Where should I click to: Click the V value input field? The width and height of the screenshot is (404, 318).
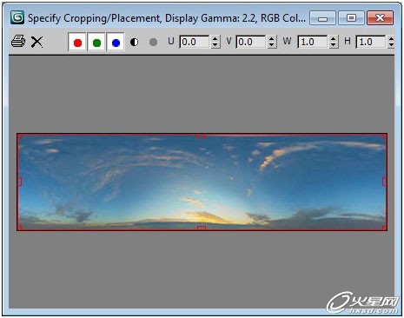tap(251, 42)
